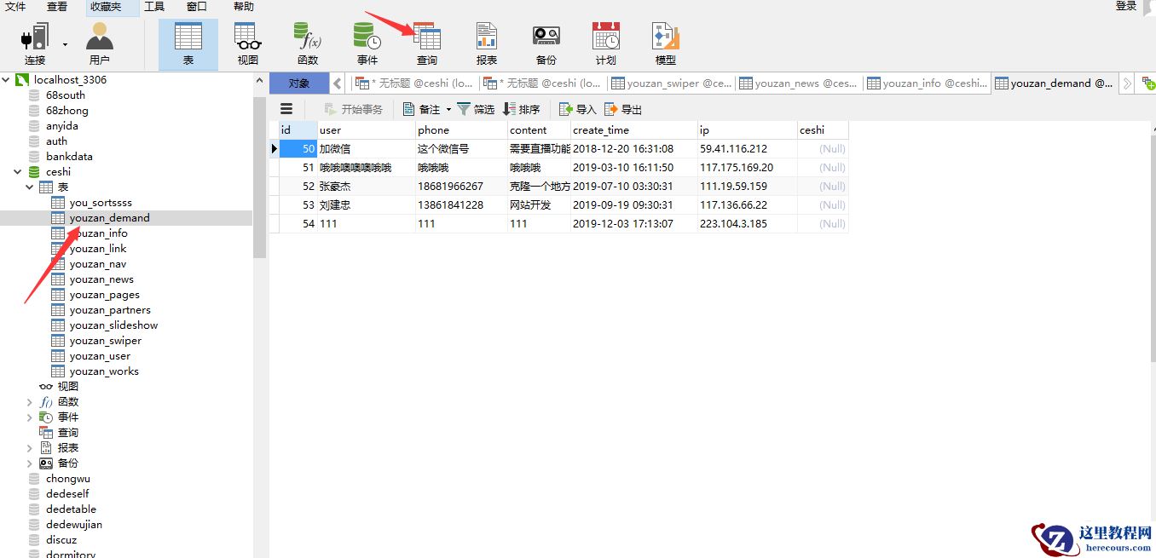This screenshot has height=558, width=1156.
Task: Click the 筛选 filter button
Action: [x=476, y=109]
